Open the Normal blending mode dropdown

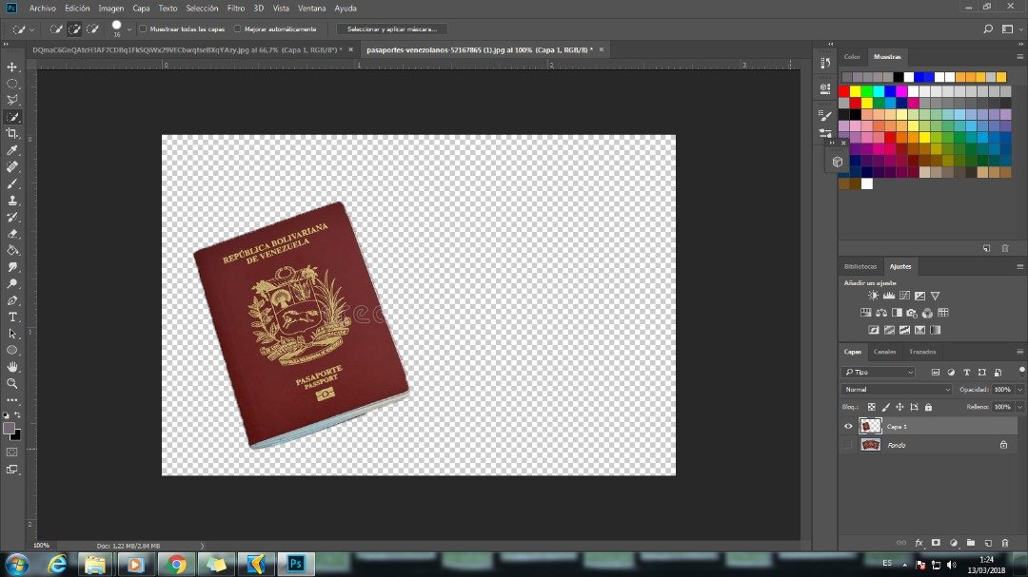tap(897, 389)
